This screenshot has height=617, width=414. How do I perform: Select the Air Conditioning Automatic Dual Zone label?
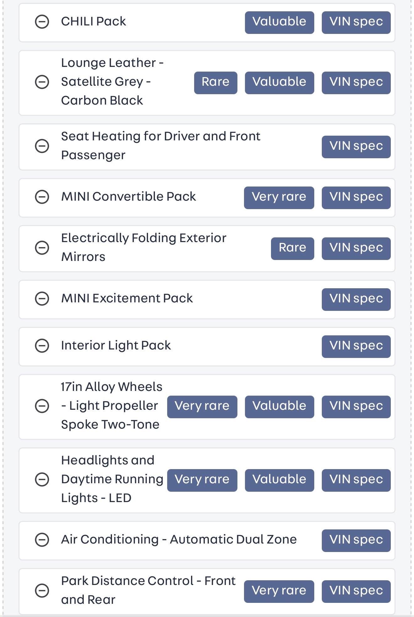pyautogui.click(x=179, y=540)
